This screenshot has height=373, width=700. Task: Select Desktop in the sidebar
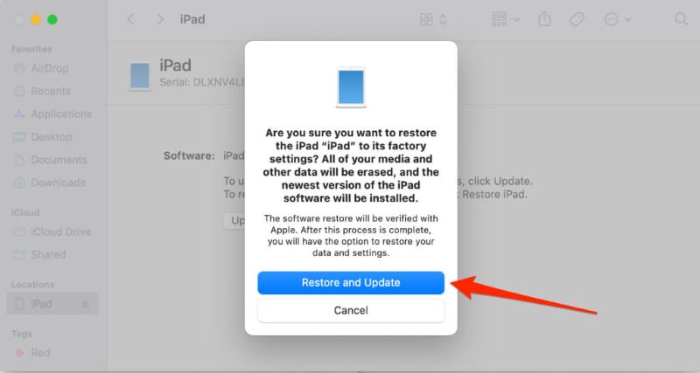click(52, 137)
